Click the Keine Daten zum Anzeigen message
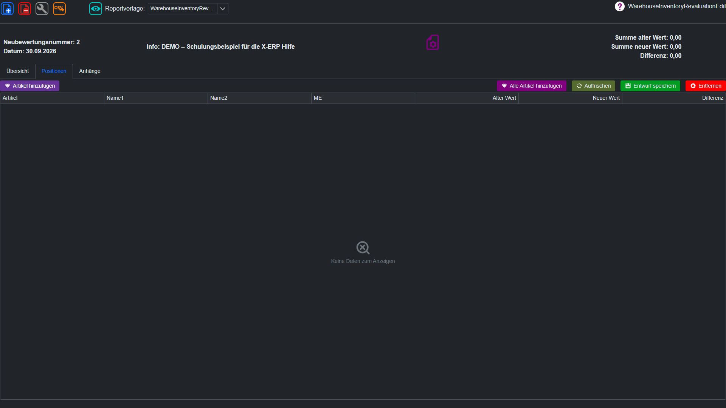The image size is (726, 408). [x=363, y=261]
